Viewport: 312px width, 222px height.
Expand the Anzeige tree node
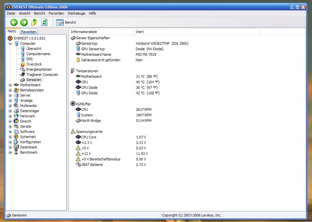[10, 100]
